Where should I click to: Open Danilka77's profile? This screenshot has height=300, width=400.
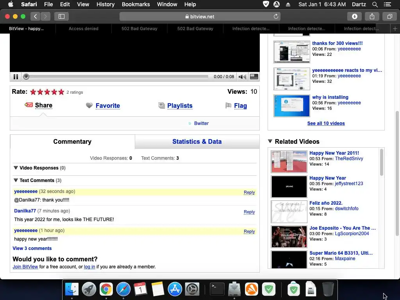tap(25, 211)
